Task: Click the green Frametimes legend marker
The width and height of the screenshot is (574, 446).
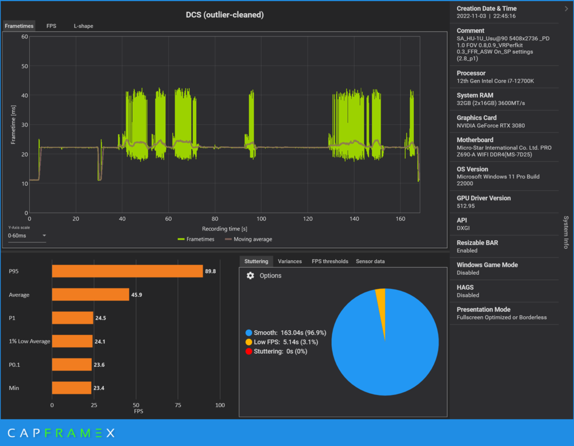Action: pyautogui.click(x=181, y=239)
